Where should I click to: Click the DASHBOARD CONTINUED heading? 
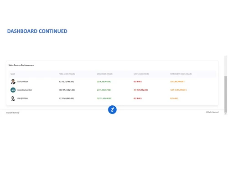tap(37, 31)
